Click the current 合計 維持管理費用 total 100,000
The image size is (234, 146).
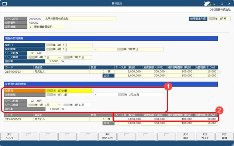180,76
